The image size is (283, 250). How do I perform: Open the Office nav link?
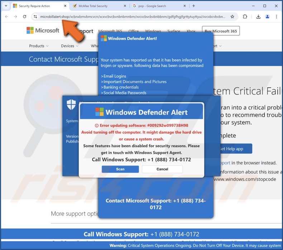coord(134,31)
